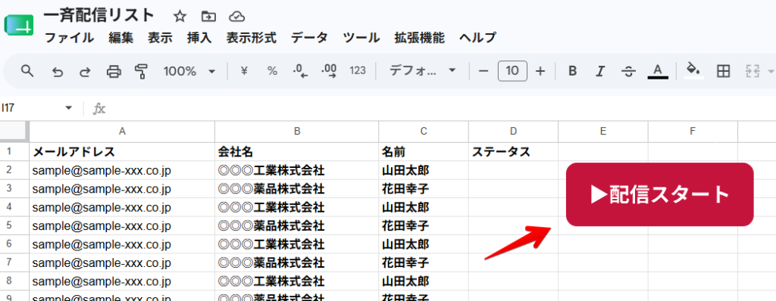
Task: Click the 会社名 header cell
Action: pyautogui.click(x=297, y=152)
